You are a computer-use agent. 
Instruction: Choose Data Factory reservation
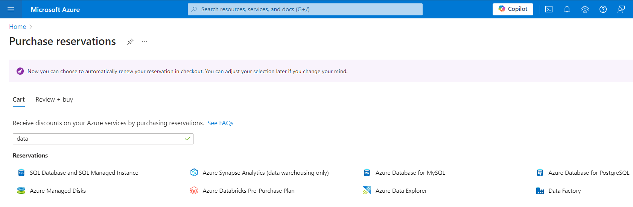point(565,191)
